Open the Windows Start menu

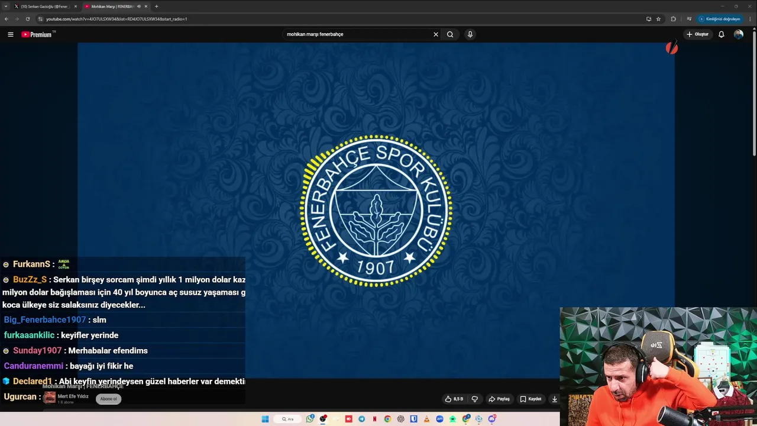[265, 419]
